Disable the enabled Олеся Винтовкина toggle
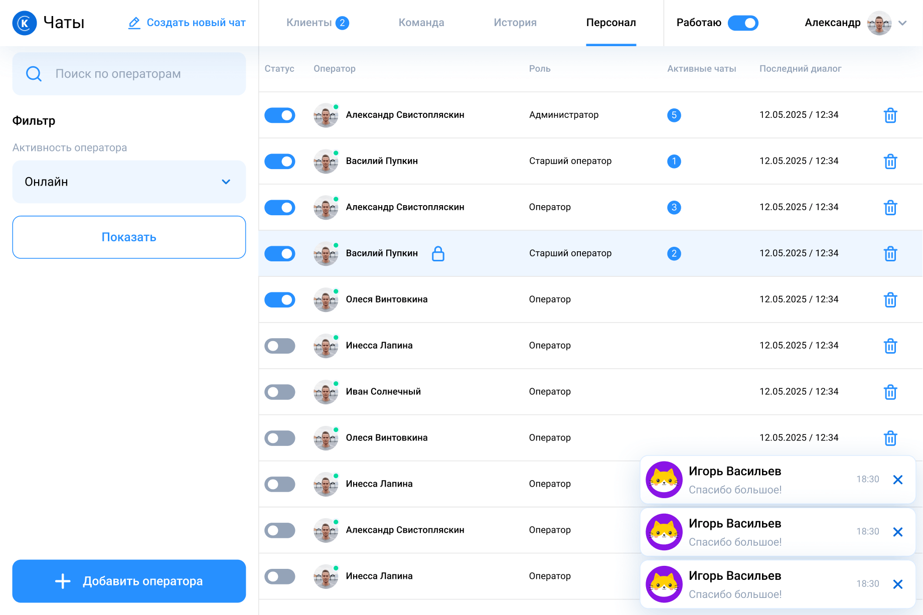The width and height of the screenshot is (923, 615). pos(280,300)
